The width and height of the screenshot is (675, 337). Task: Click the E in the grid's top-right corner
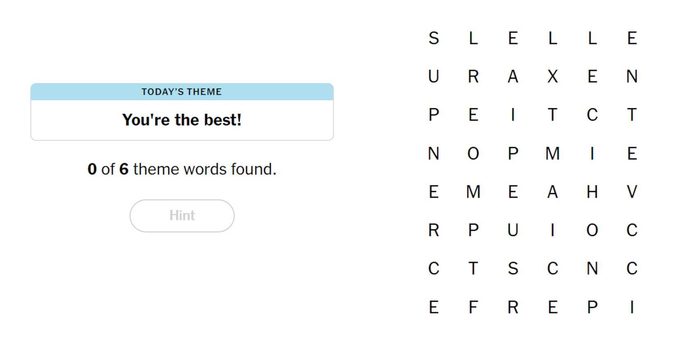click(632, 38)
